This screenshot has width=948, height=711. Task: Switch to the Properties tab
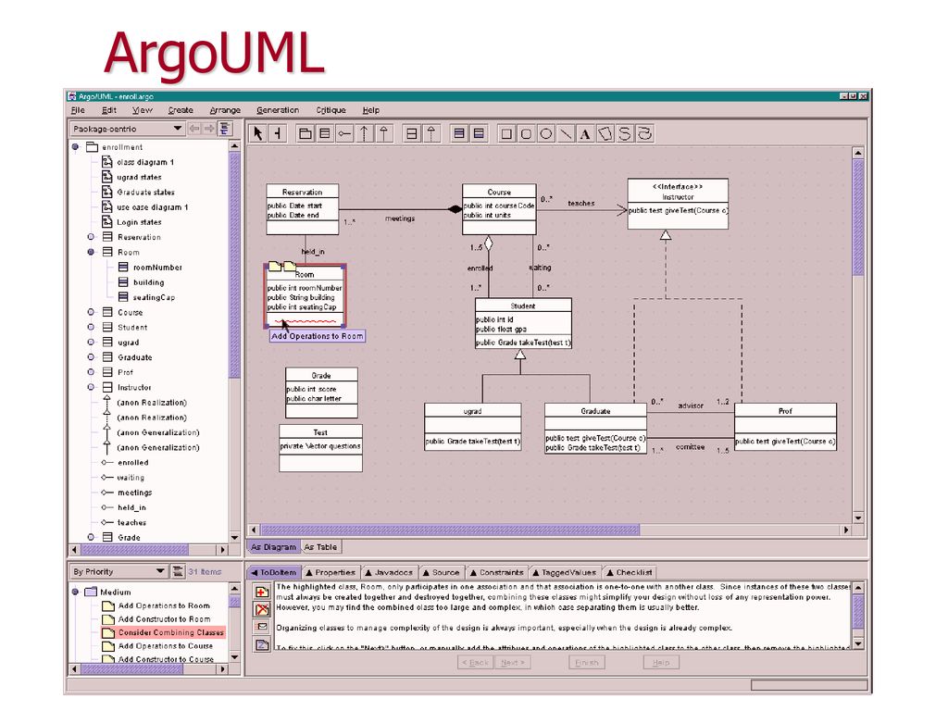[331, 572]
